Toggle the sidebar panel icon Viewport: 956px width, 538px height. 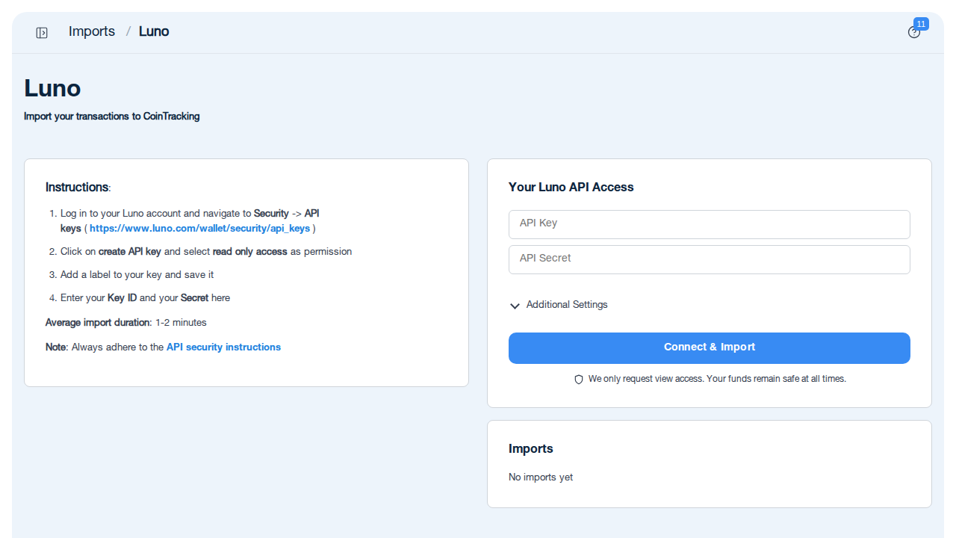(x=42, y=32)
